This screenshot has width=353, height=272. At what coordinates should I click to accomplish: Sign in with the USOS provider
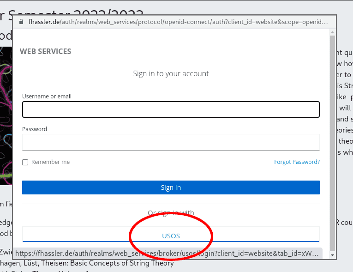pos(171,236)
